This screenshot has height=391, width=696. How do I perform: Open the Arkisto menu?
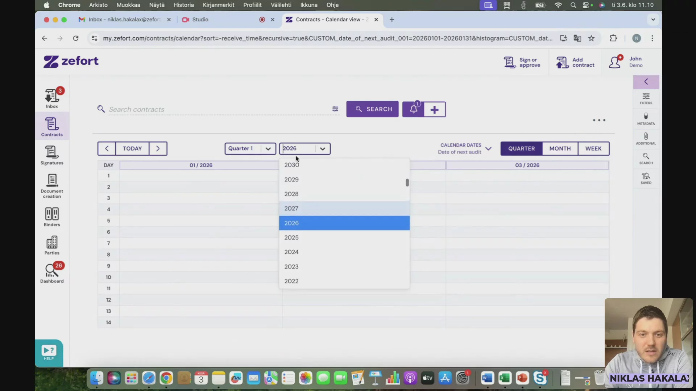pos(98,5)
